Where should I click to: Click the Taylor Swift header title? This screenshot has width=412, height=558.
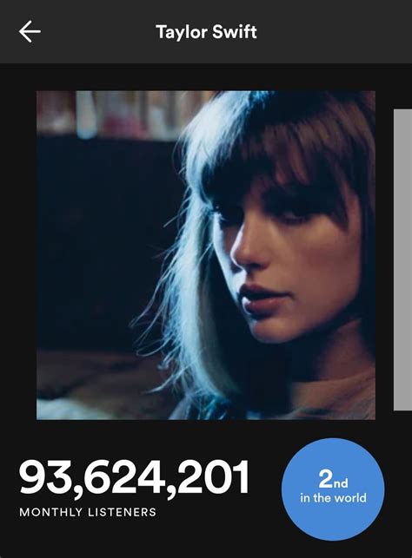pos(206,31)
